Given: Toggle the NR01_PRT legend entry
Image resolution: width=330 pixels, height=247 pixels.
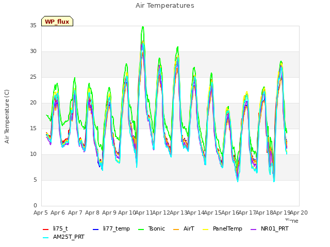Looking at the screenshot, I should pos(270,228).
